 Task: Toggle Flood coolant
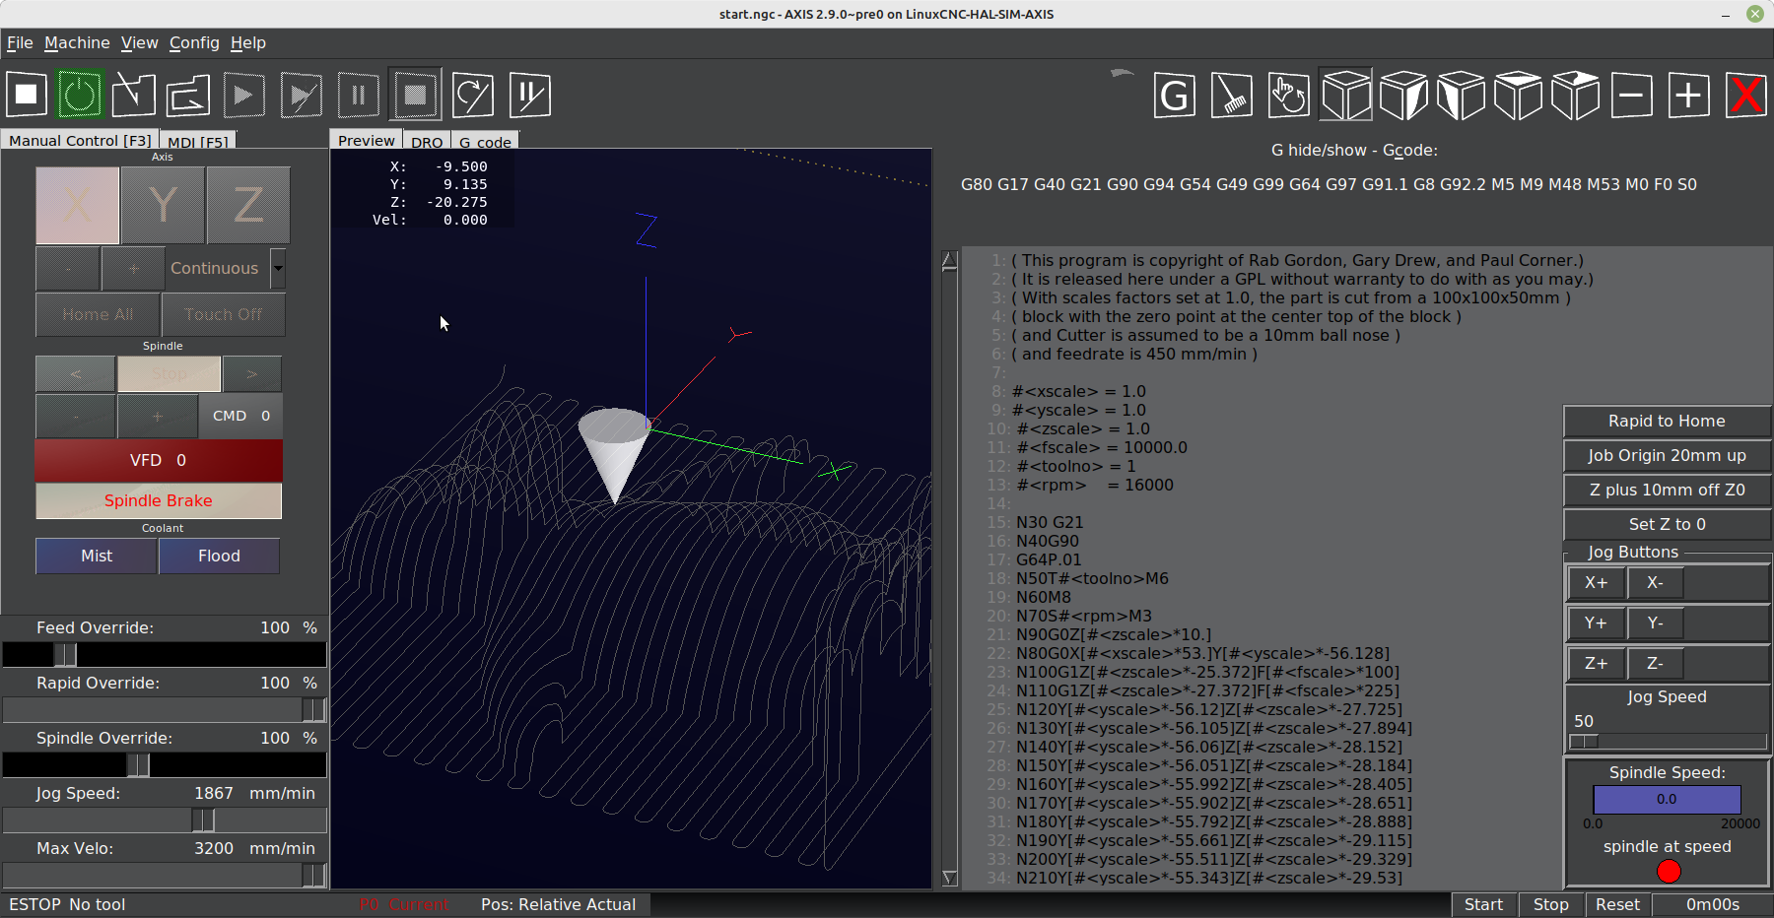(x=219, y=556)
